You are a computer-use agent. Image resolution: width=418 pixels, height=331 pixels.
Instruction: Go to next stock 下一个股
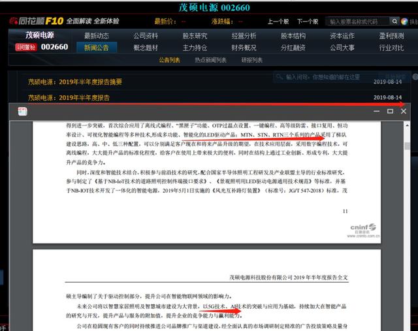pos(308,22)
